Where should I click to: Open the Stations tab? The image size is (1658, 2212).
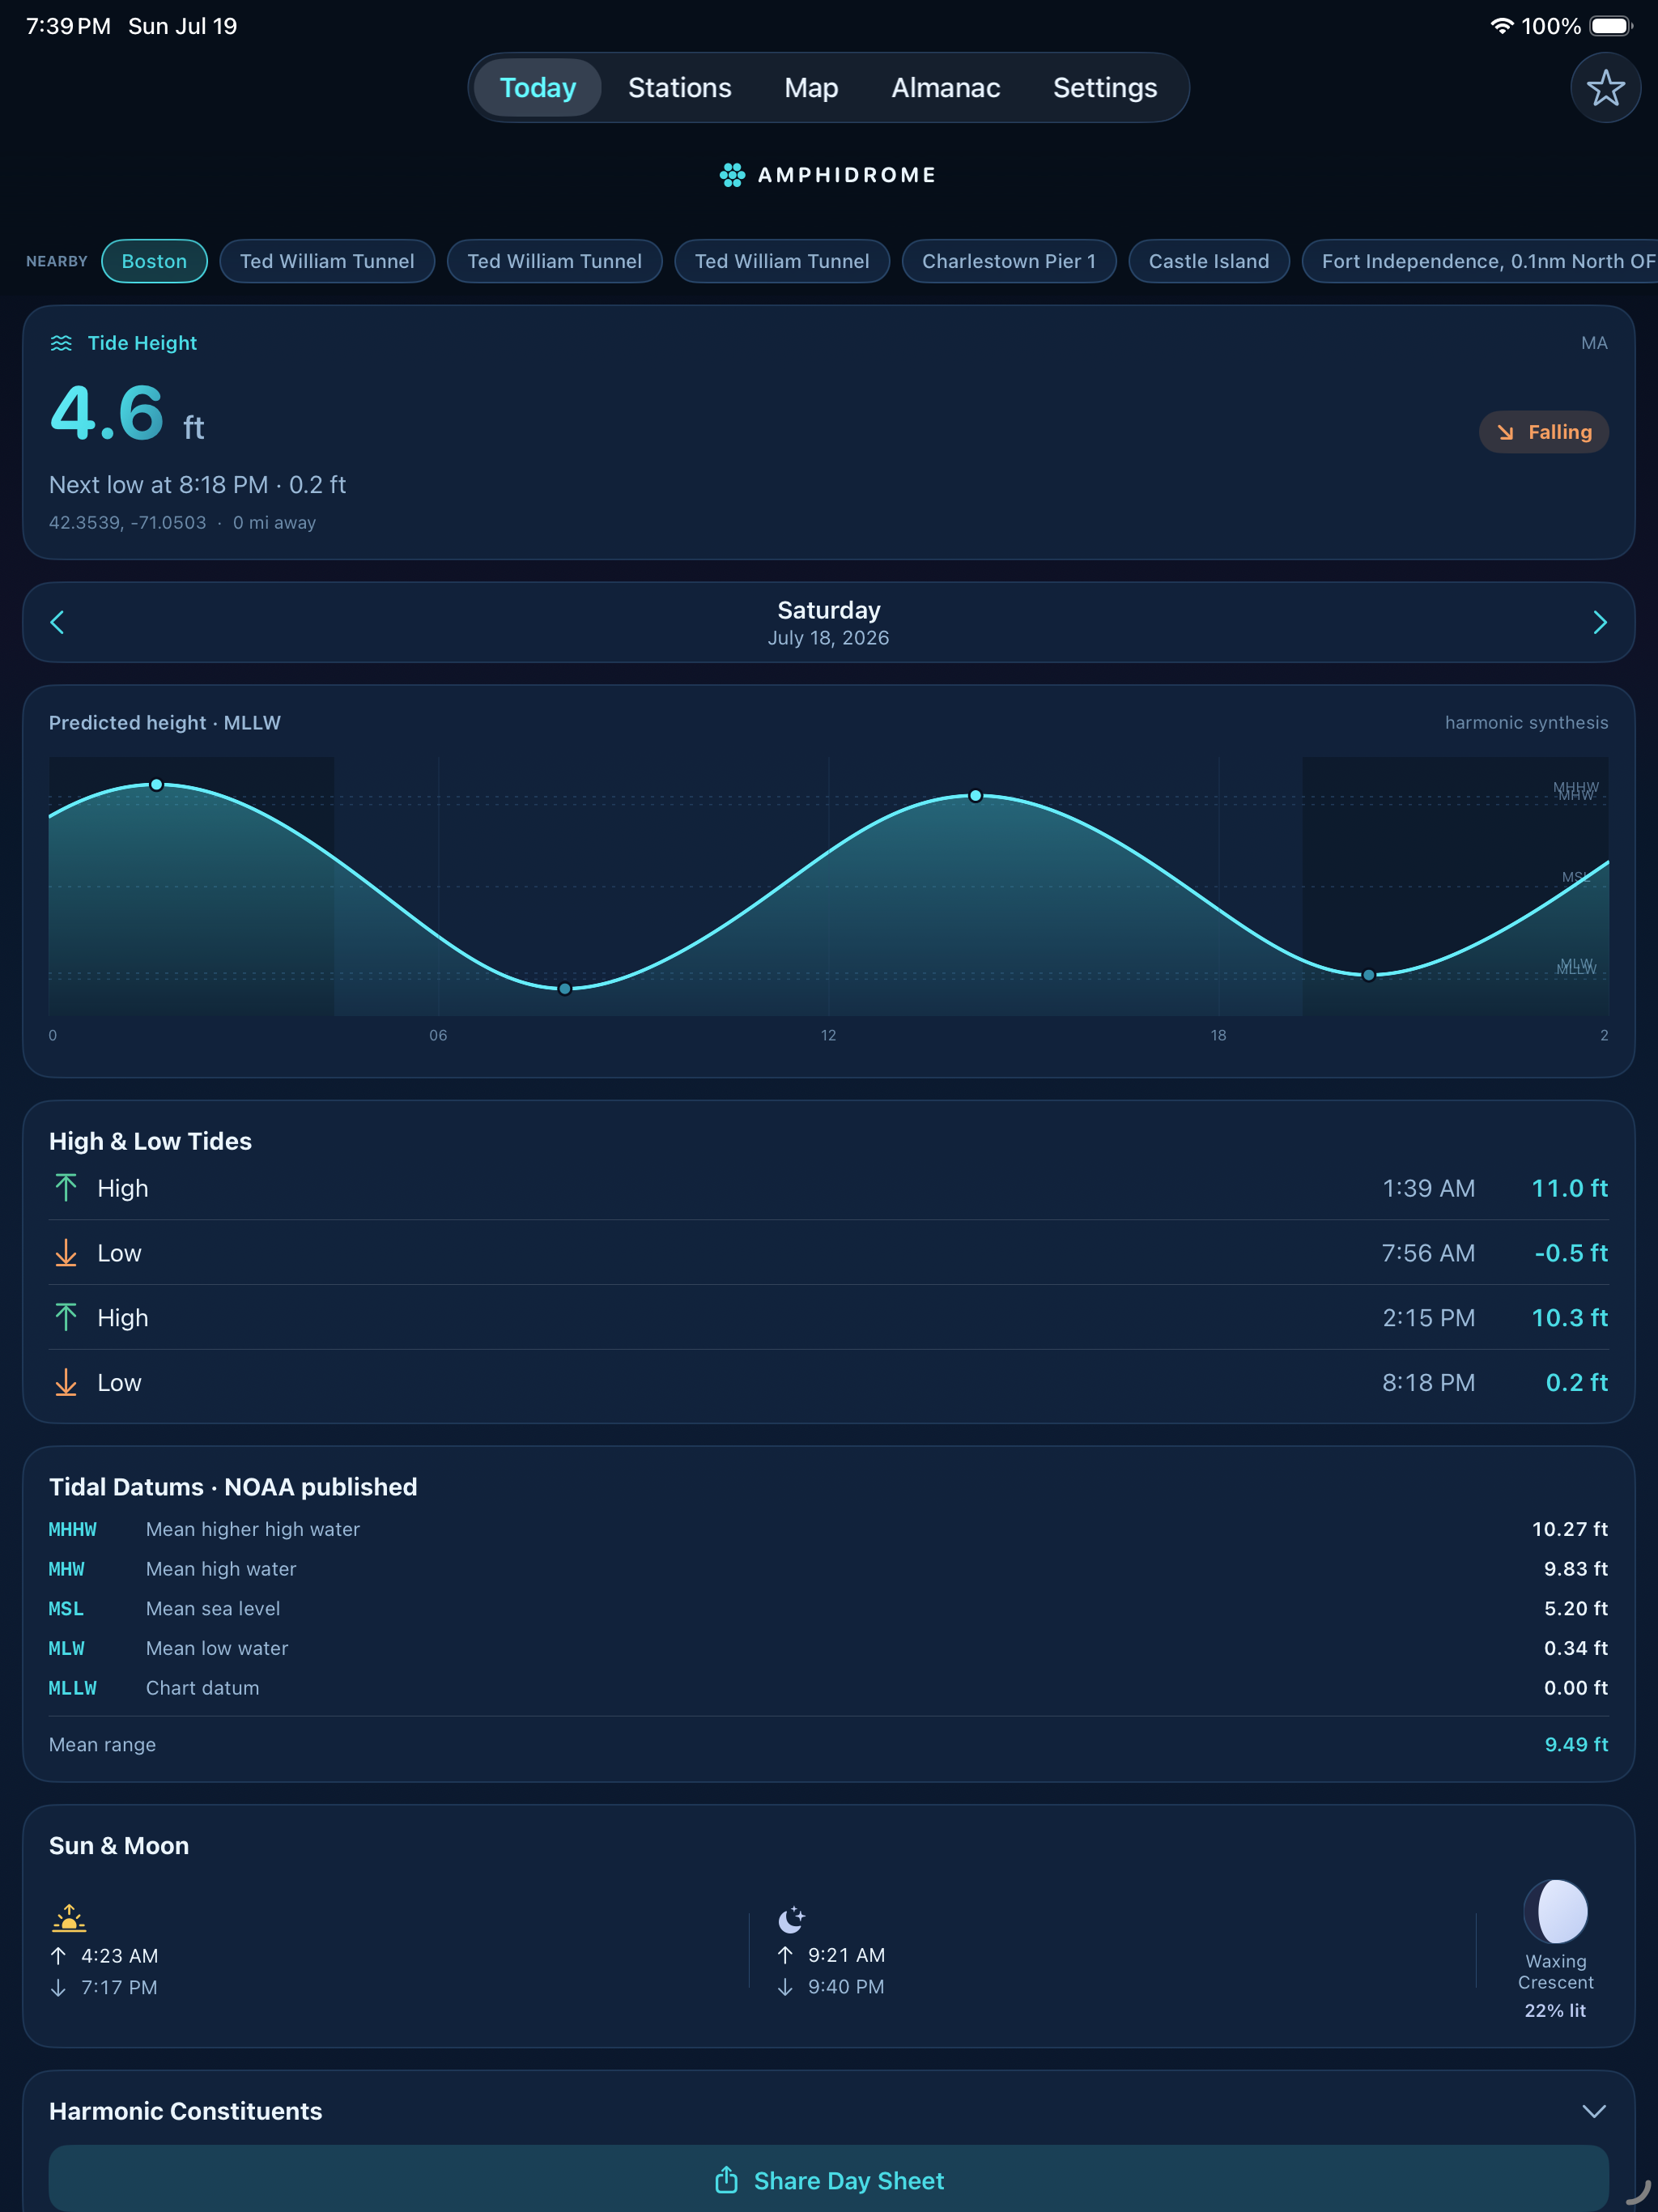click(680, 88)
